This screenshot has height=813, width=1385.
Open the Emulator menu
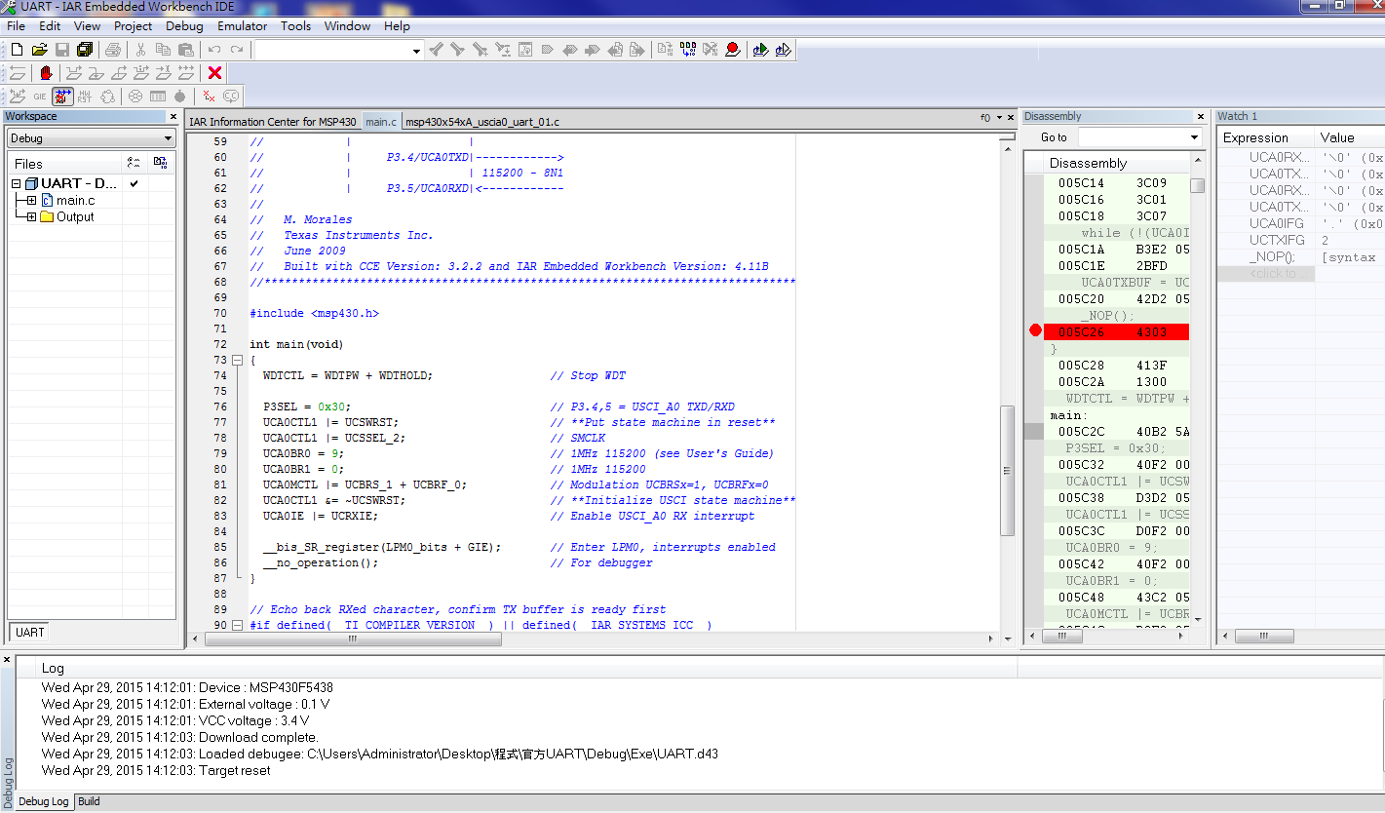tap(242, 25)
